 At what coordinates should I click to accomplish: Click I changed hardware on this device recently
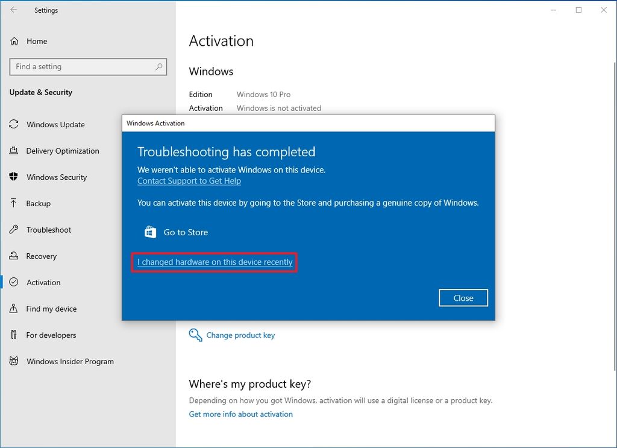[214, 262]
